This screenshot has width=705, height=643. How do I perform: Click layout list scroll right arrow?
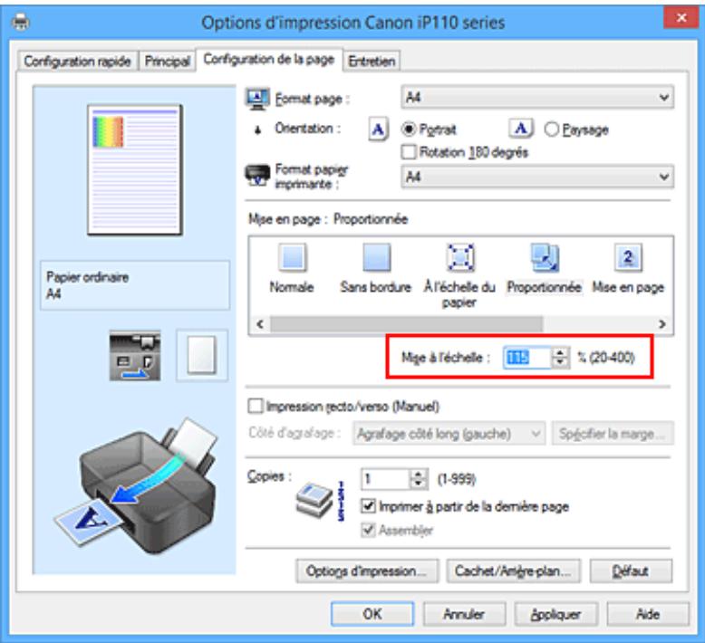click(662, 324)
